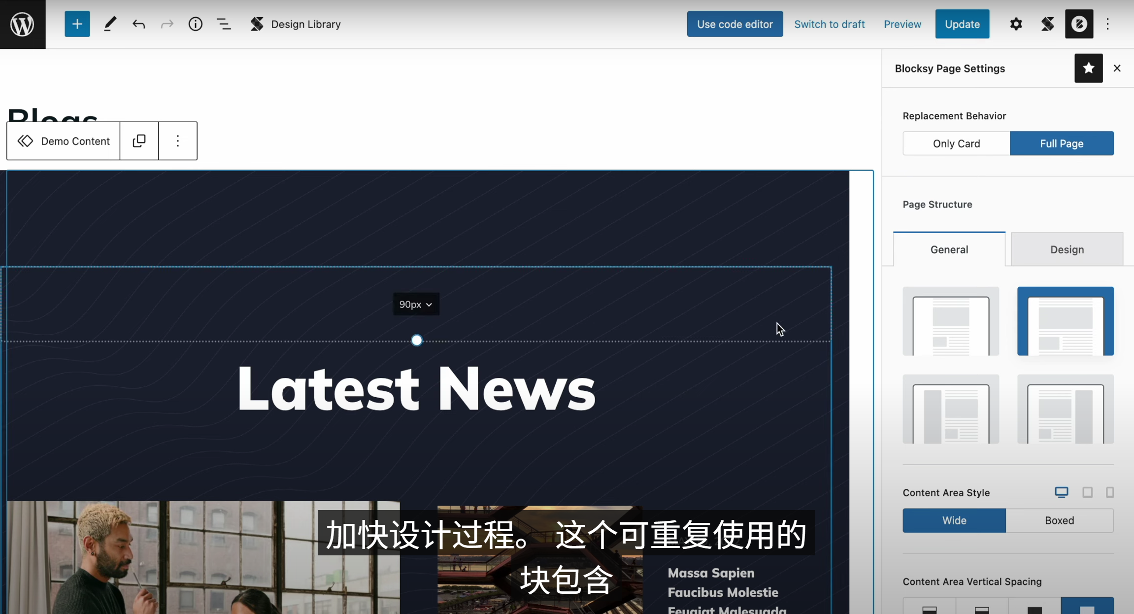Open the editor options three-dot menu
Screen dimensions: 1134x614
(1106, 24)
